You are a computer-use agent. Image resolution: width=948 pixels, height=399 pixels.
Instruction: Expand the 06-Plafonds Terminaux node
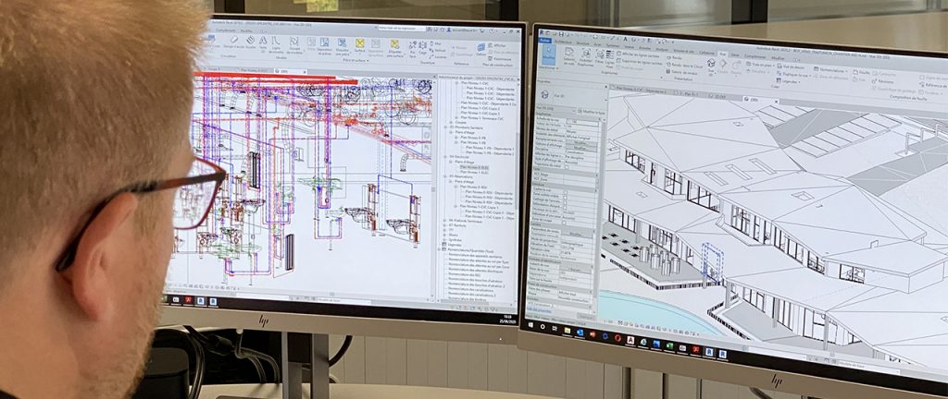(445, 220)
